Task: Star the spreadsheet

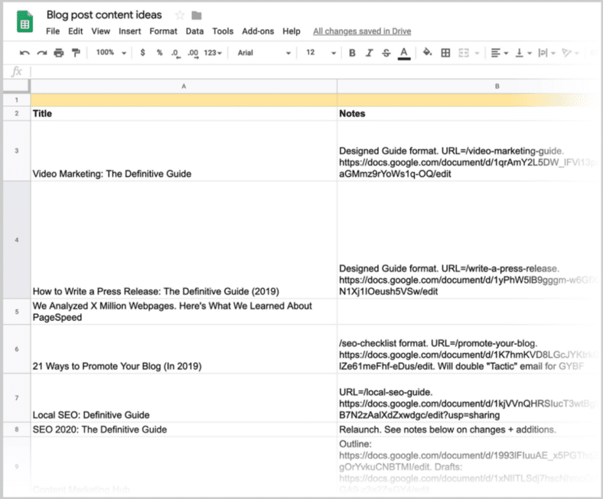Action: [x=180, y=15]
